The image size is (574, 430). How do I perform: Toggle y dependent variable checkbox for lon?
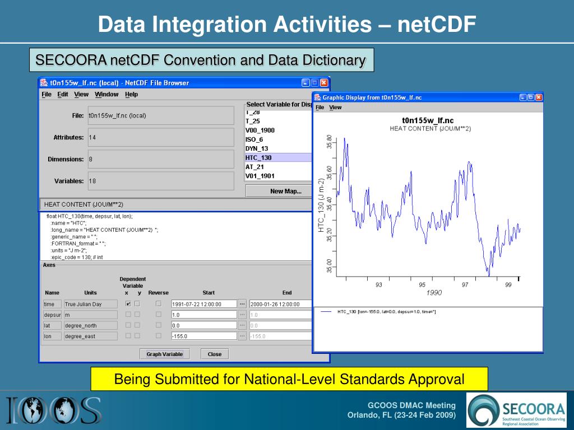[x=137, y=335]
